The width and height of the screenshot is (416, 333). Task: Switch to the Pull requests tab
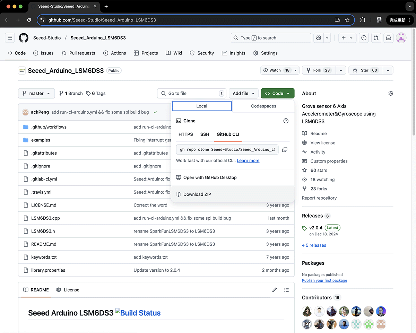pyautogui.click(x=78, y=53)
